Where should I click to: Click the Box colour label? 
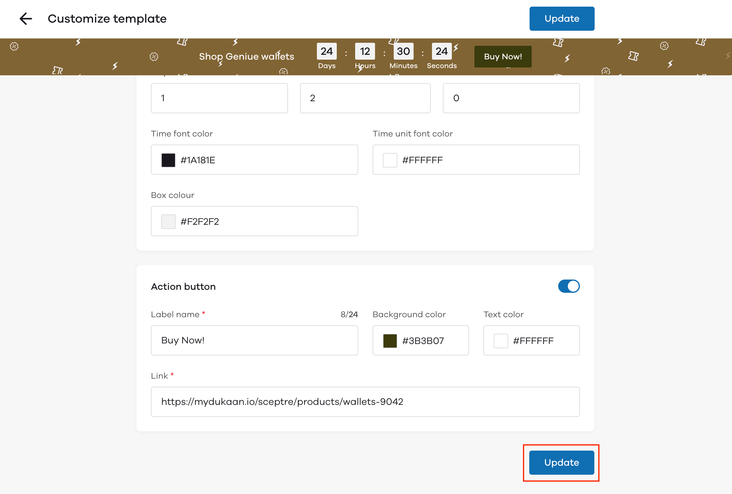tap(173, 195)
